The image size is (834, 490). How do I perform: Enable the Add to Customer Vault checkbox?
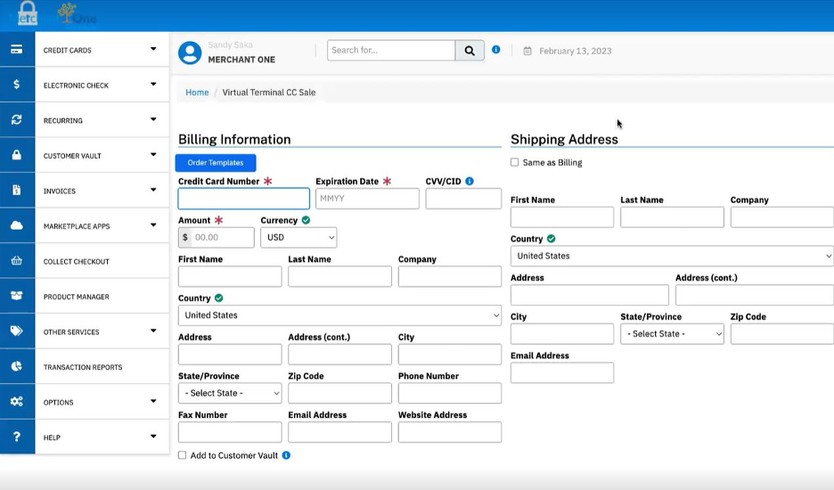point(183,455)
